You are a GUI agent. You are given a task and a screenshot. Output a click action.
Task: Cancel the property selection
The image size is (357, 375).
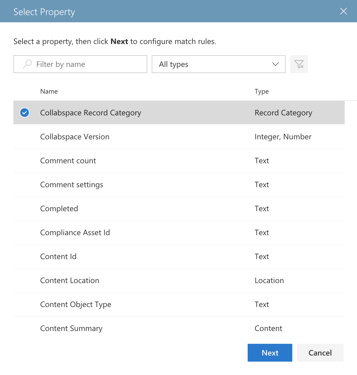coord(320,353)
